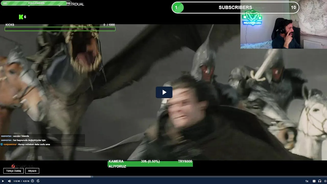
Task: Seek on the video progress bar
Action: coord(163,177)
